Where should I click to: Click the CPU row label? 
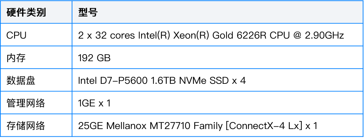click(x=16, y=36)
